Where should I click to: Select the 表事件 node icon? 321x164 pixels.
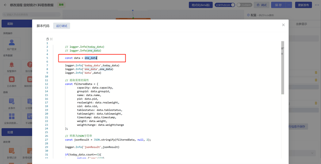[12, 101]
